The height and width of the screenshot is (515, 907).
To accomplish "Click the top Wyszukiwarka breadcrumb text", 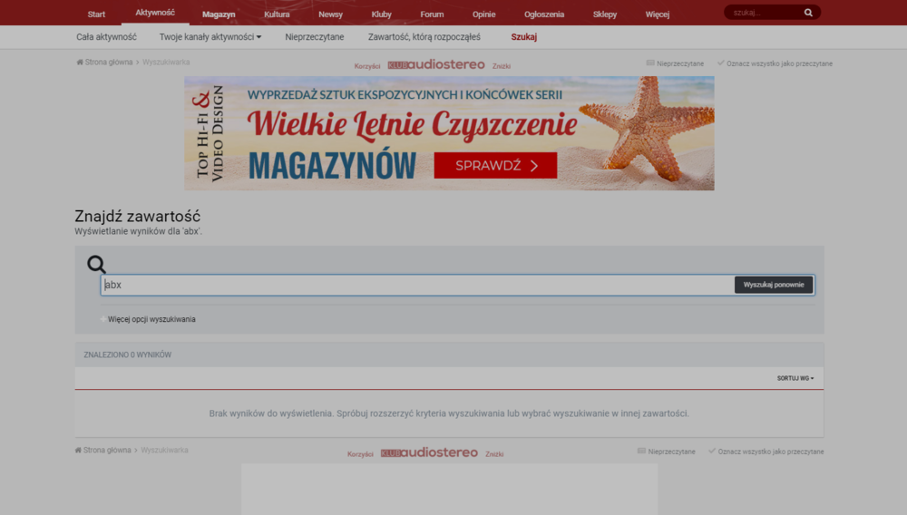I will coord(166,62).
